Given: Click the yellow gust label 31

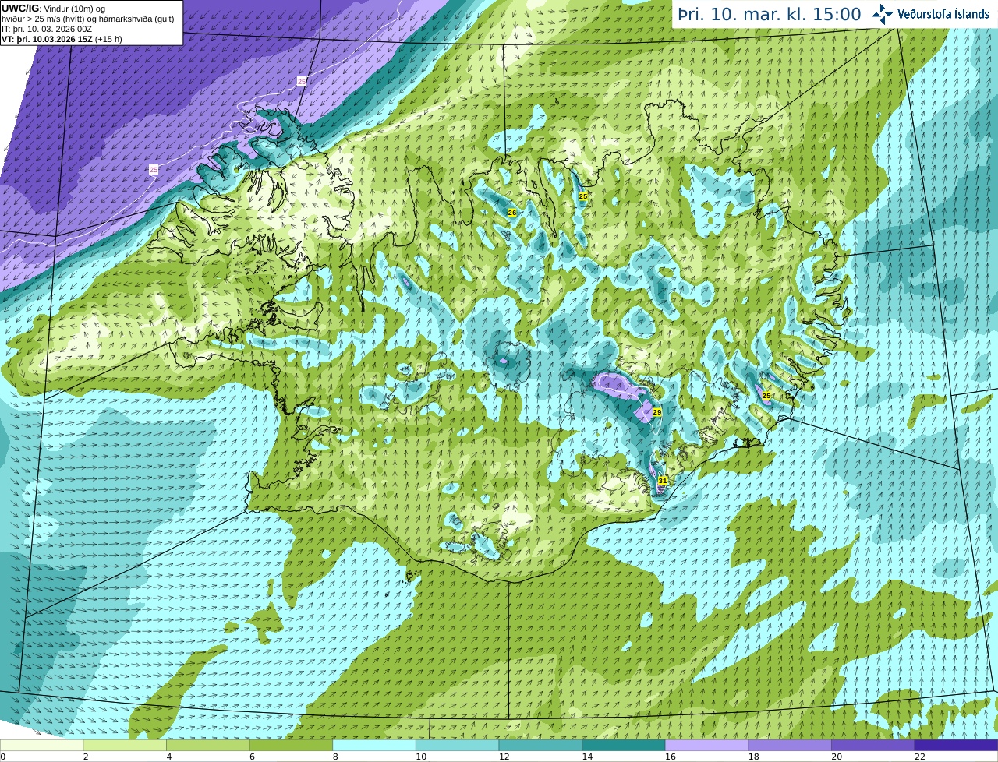Looking at the screenshot, I should pos(663,481).
